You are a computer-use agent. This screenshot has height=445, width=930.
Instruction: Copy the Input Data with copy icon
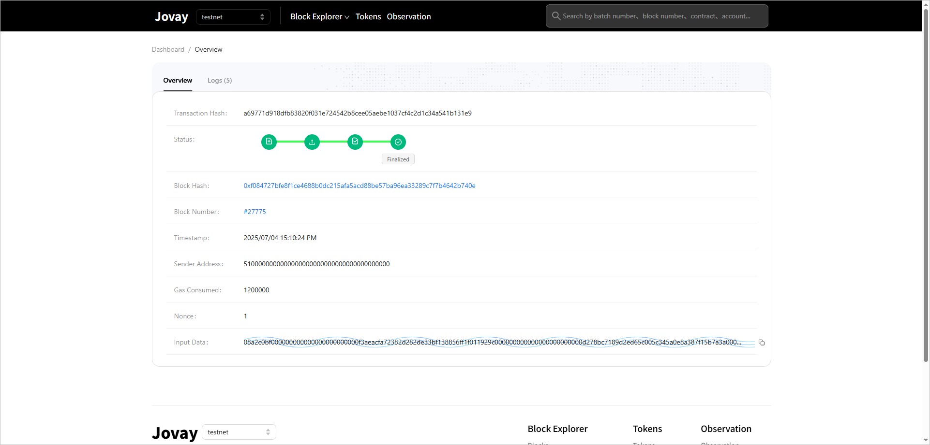(x=762, y=343)
